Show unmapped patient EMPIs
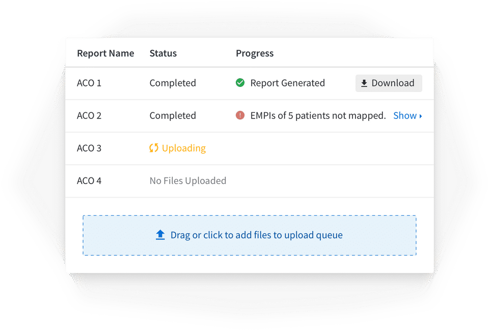This screenshot has height=331, width=489. click(405, 115)
